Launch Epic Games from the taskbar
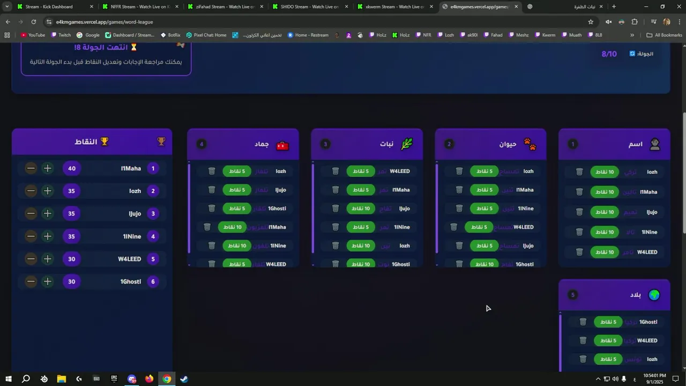 tap(114, 379)
